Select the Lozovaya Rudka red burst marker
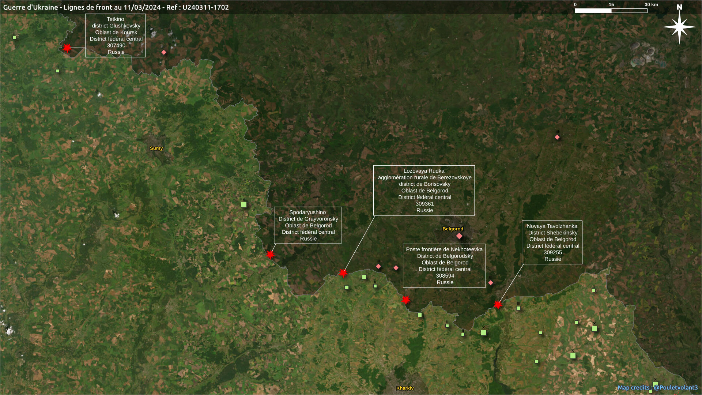The height and width of the screenshot is (395, 702). (x=343, y=273)
